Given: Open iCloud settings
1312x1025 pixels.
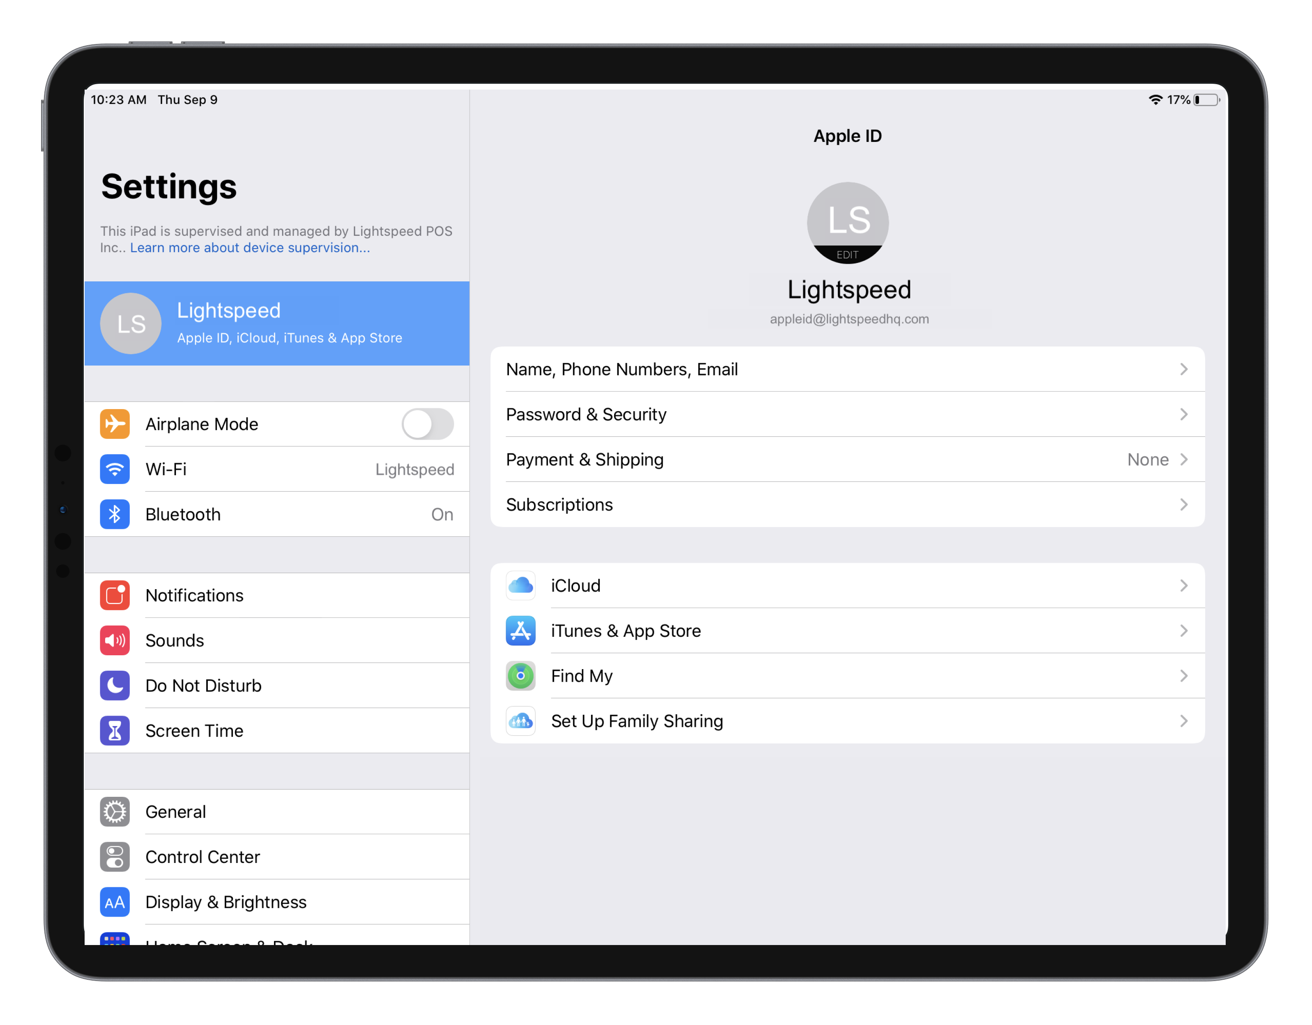Looking at the screenshot, I should [848, 585].
